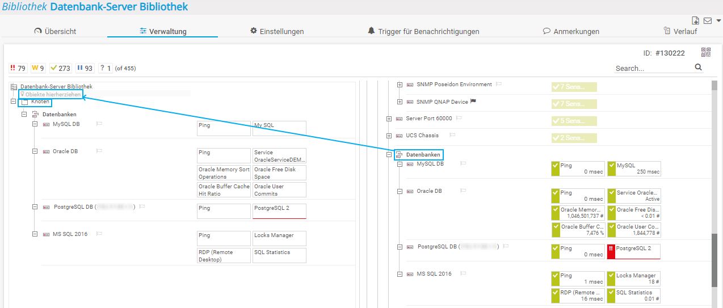The width and height of the screenshot is (723, 308).
Task: Collapse the Datenbanken group in right tree
Action: coord(389,155)
